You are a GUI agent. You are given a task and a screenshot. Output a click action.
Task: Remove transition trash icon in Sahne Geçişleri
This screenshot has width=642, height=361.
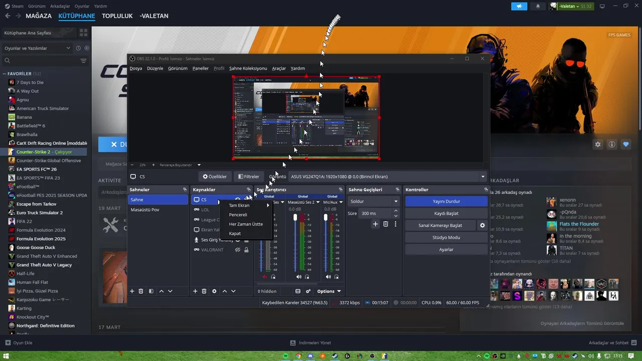click(x=386, y=224)
